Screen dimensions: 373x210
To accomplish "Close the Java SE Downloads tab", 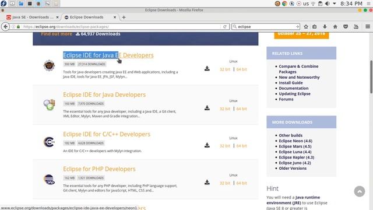I will tap(57, 17).
